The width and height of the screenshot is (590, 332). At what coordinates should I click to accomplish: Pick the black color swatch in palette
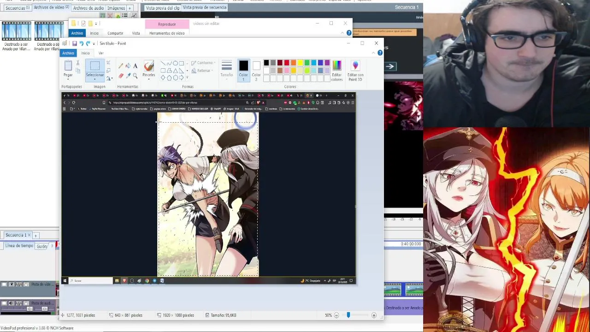click(x=266, y=63)
